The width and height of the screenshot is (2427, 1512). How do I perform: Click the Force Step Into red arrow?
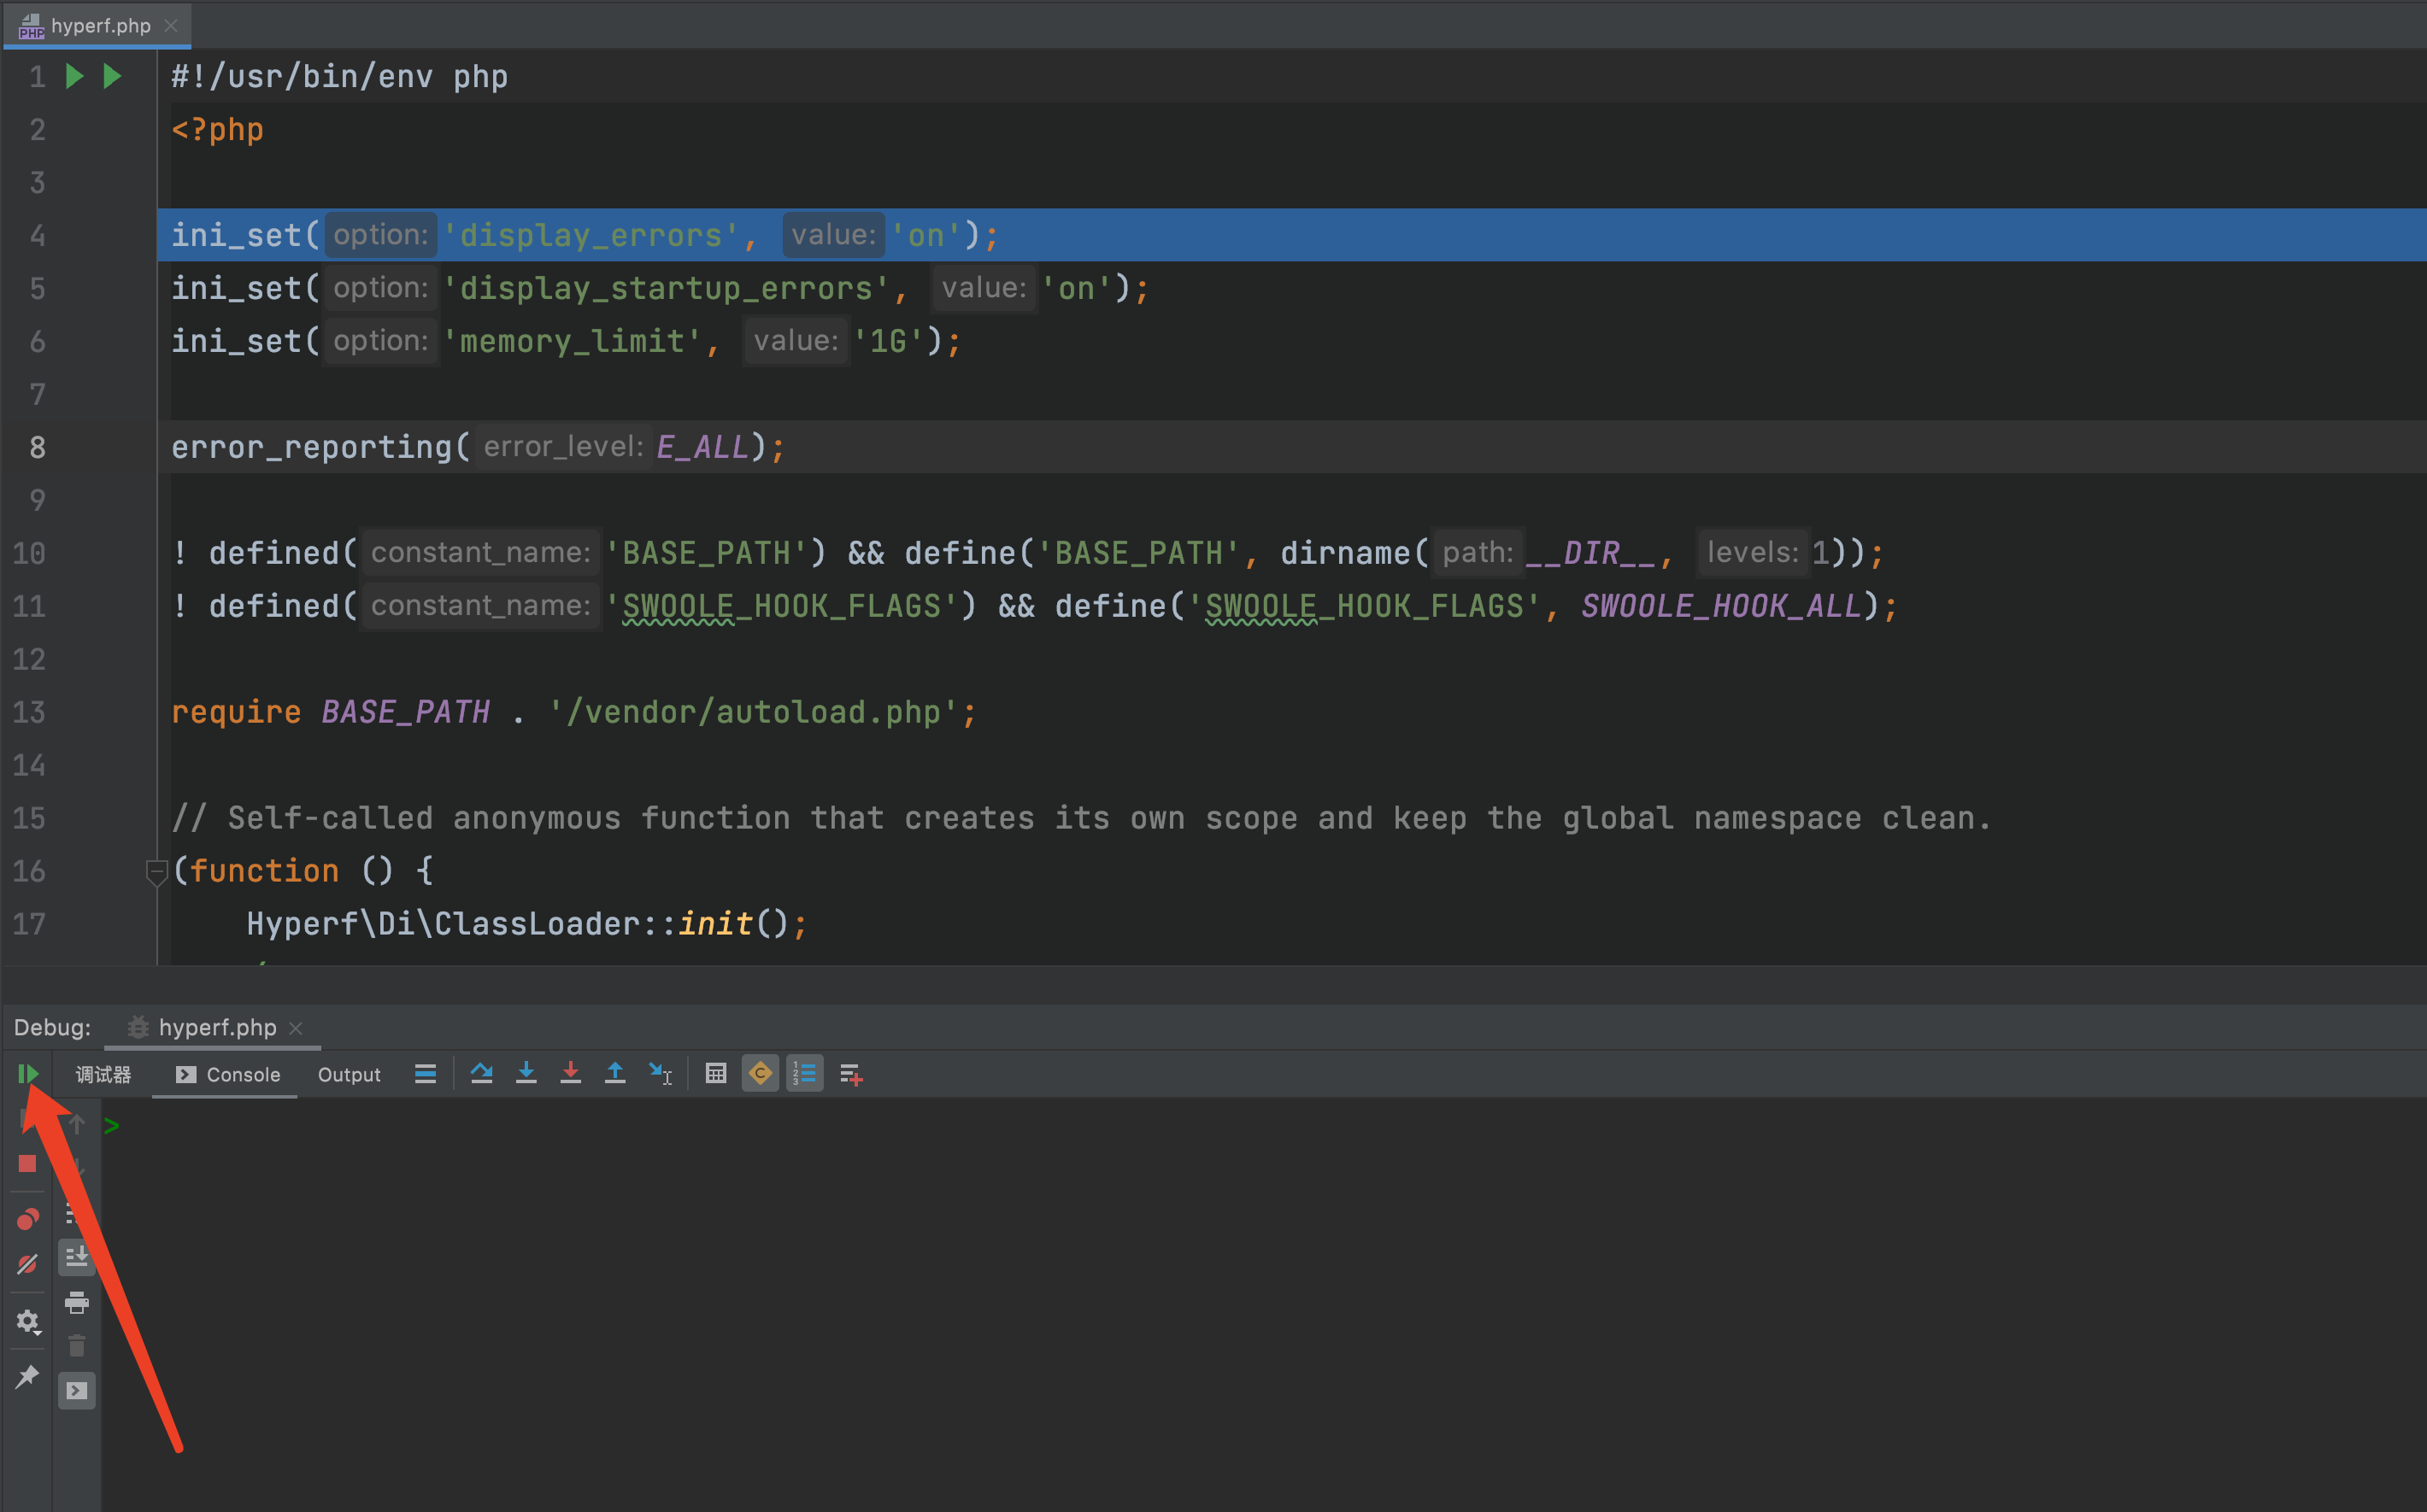click(570, 1073)
